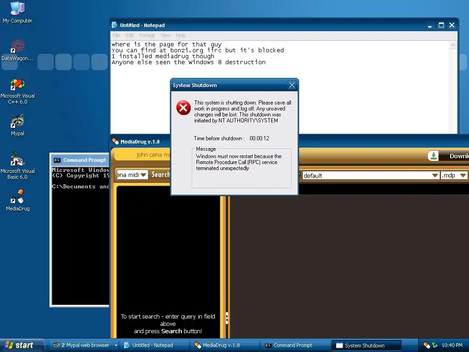
Task: Open Notepad Format menu
Action: [x=147, y=35]
